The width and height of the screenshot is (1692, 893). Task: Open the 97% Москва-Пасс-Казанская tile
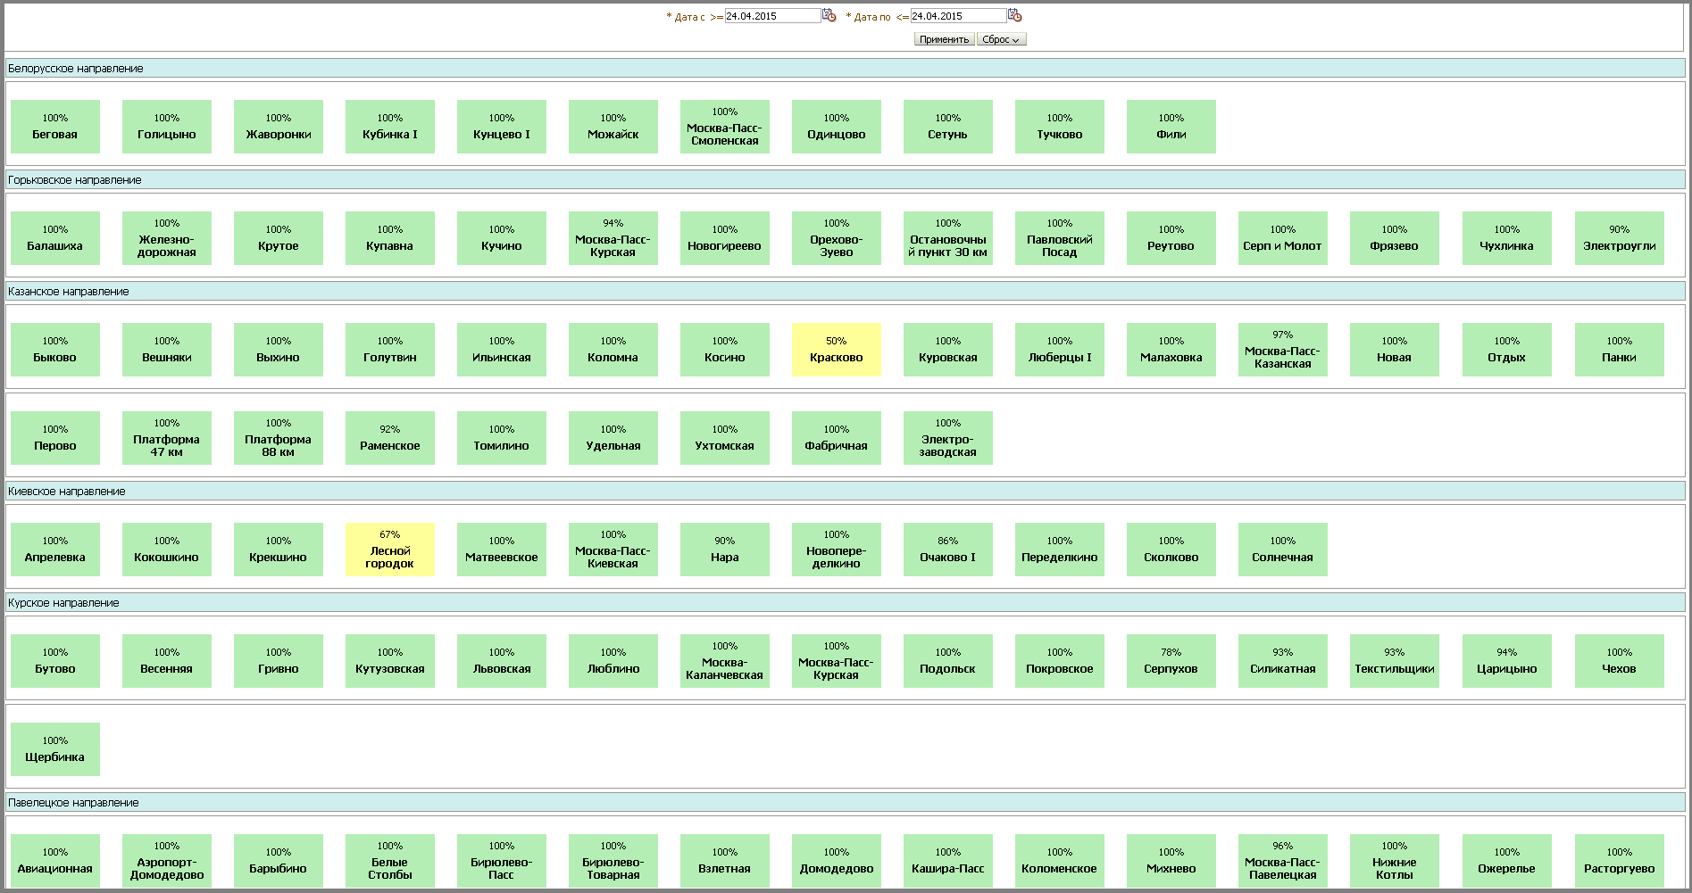point(1283,350)
